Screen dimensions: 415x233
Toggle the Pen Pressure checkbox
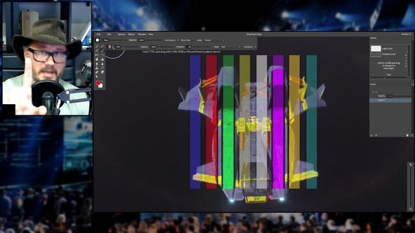click(178, 40)
